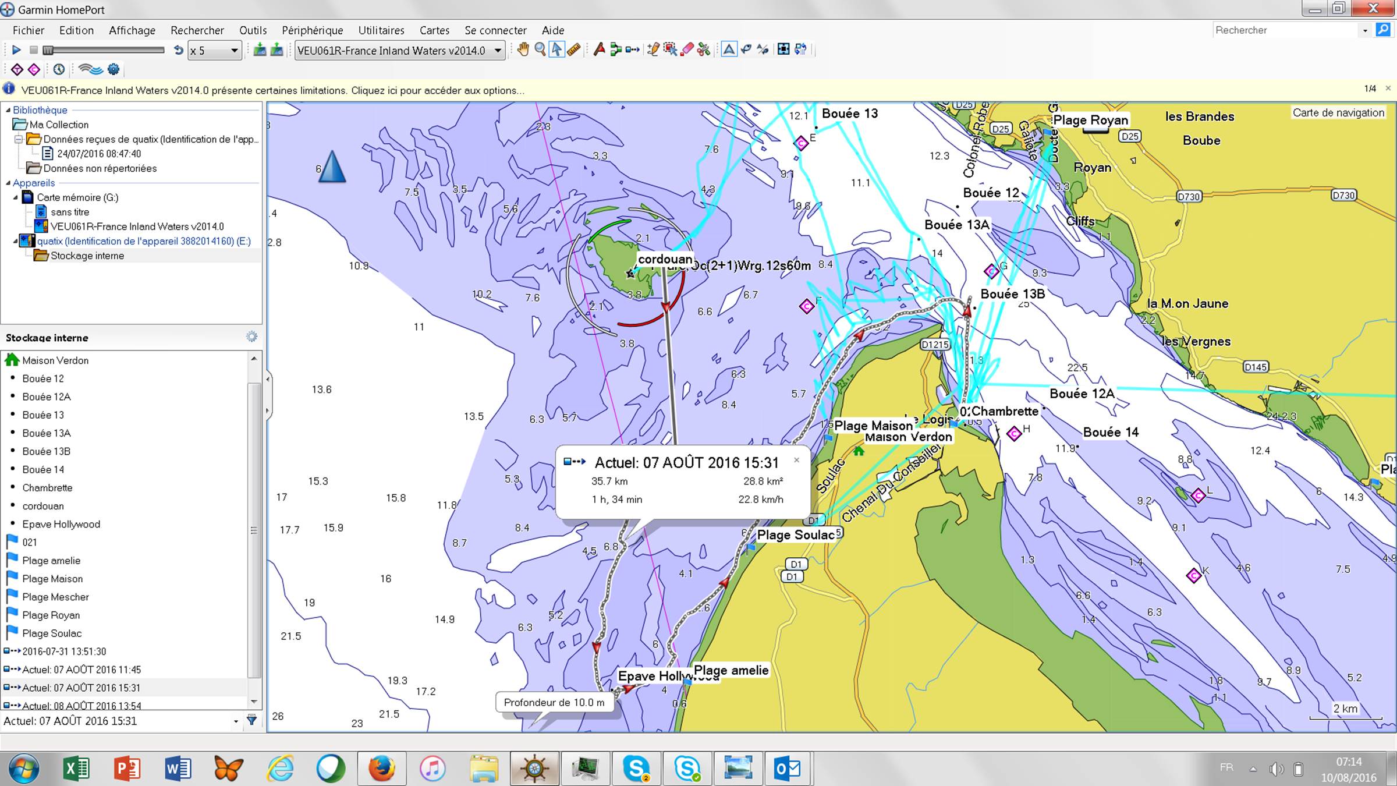Click the restart playback arrow icon
This screenshot has height=786, width=1397.
click(178, 51)
